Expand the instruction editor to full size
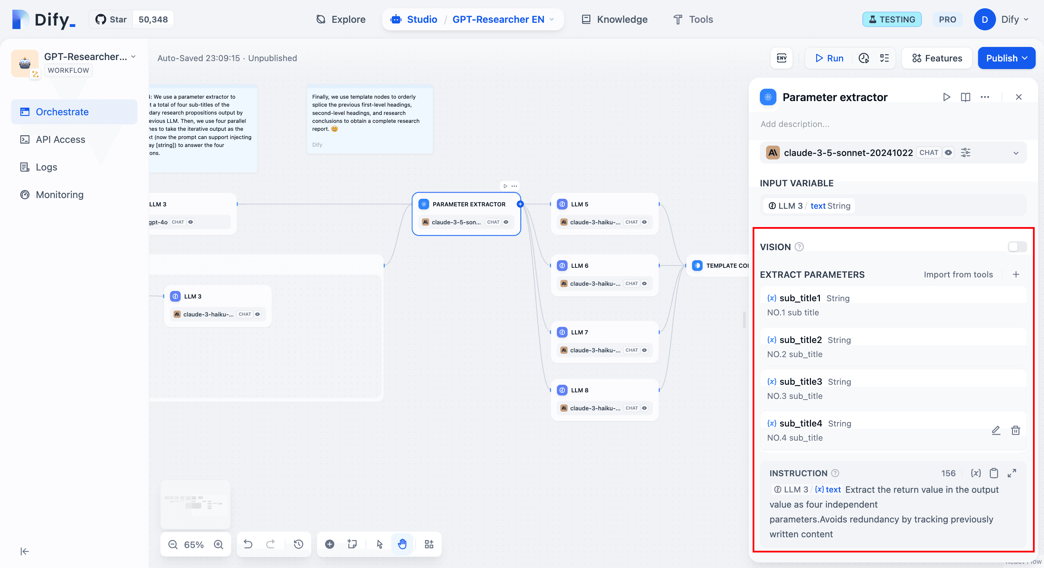 tap(1012, 473)
